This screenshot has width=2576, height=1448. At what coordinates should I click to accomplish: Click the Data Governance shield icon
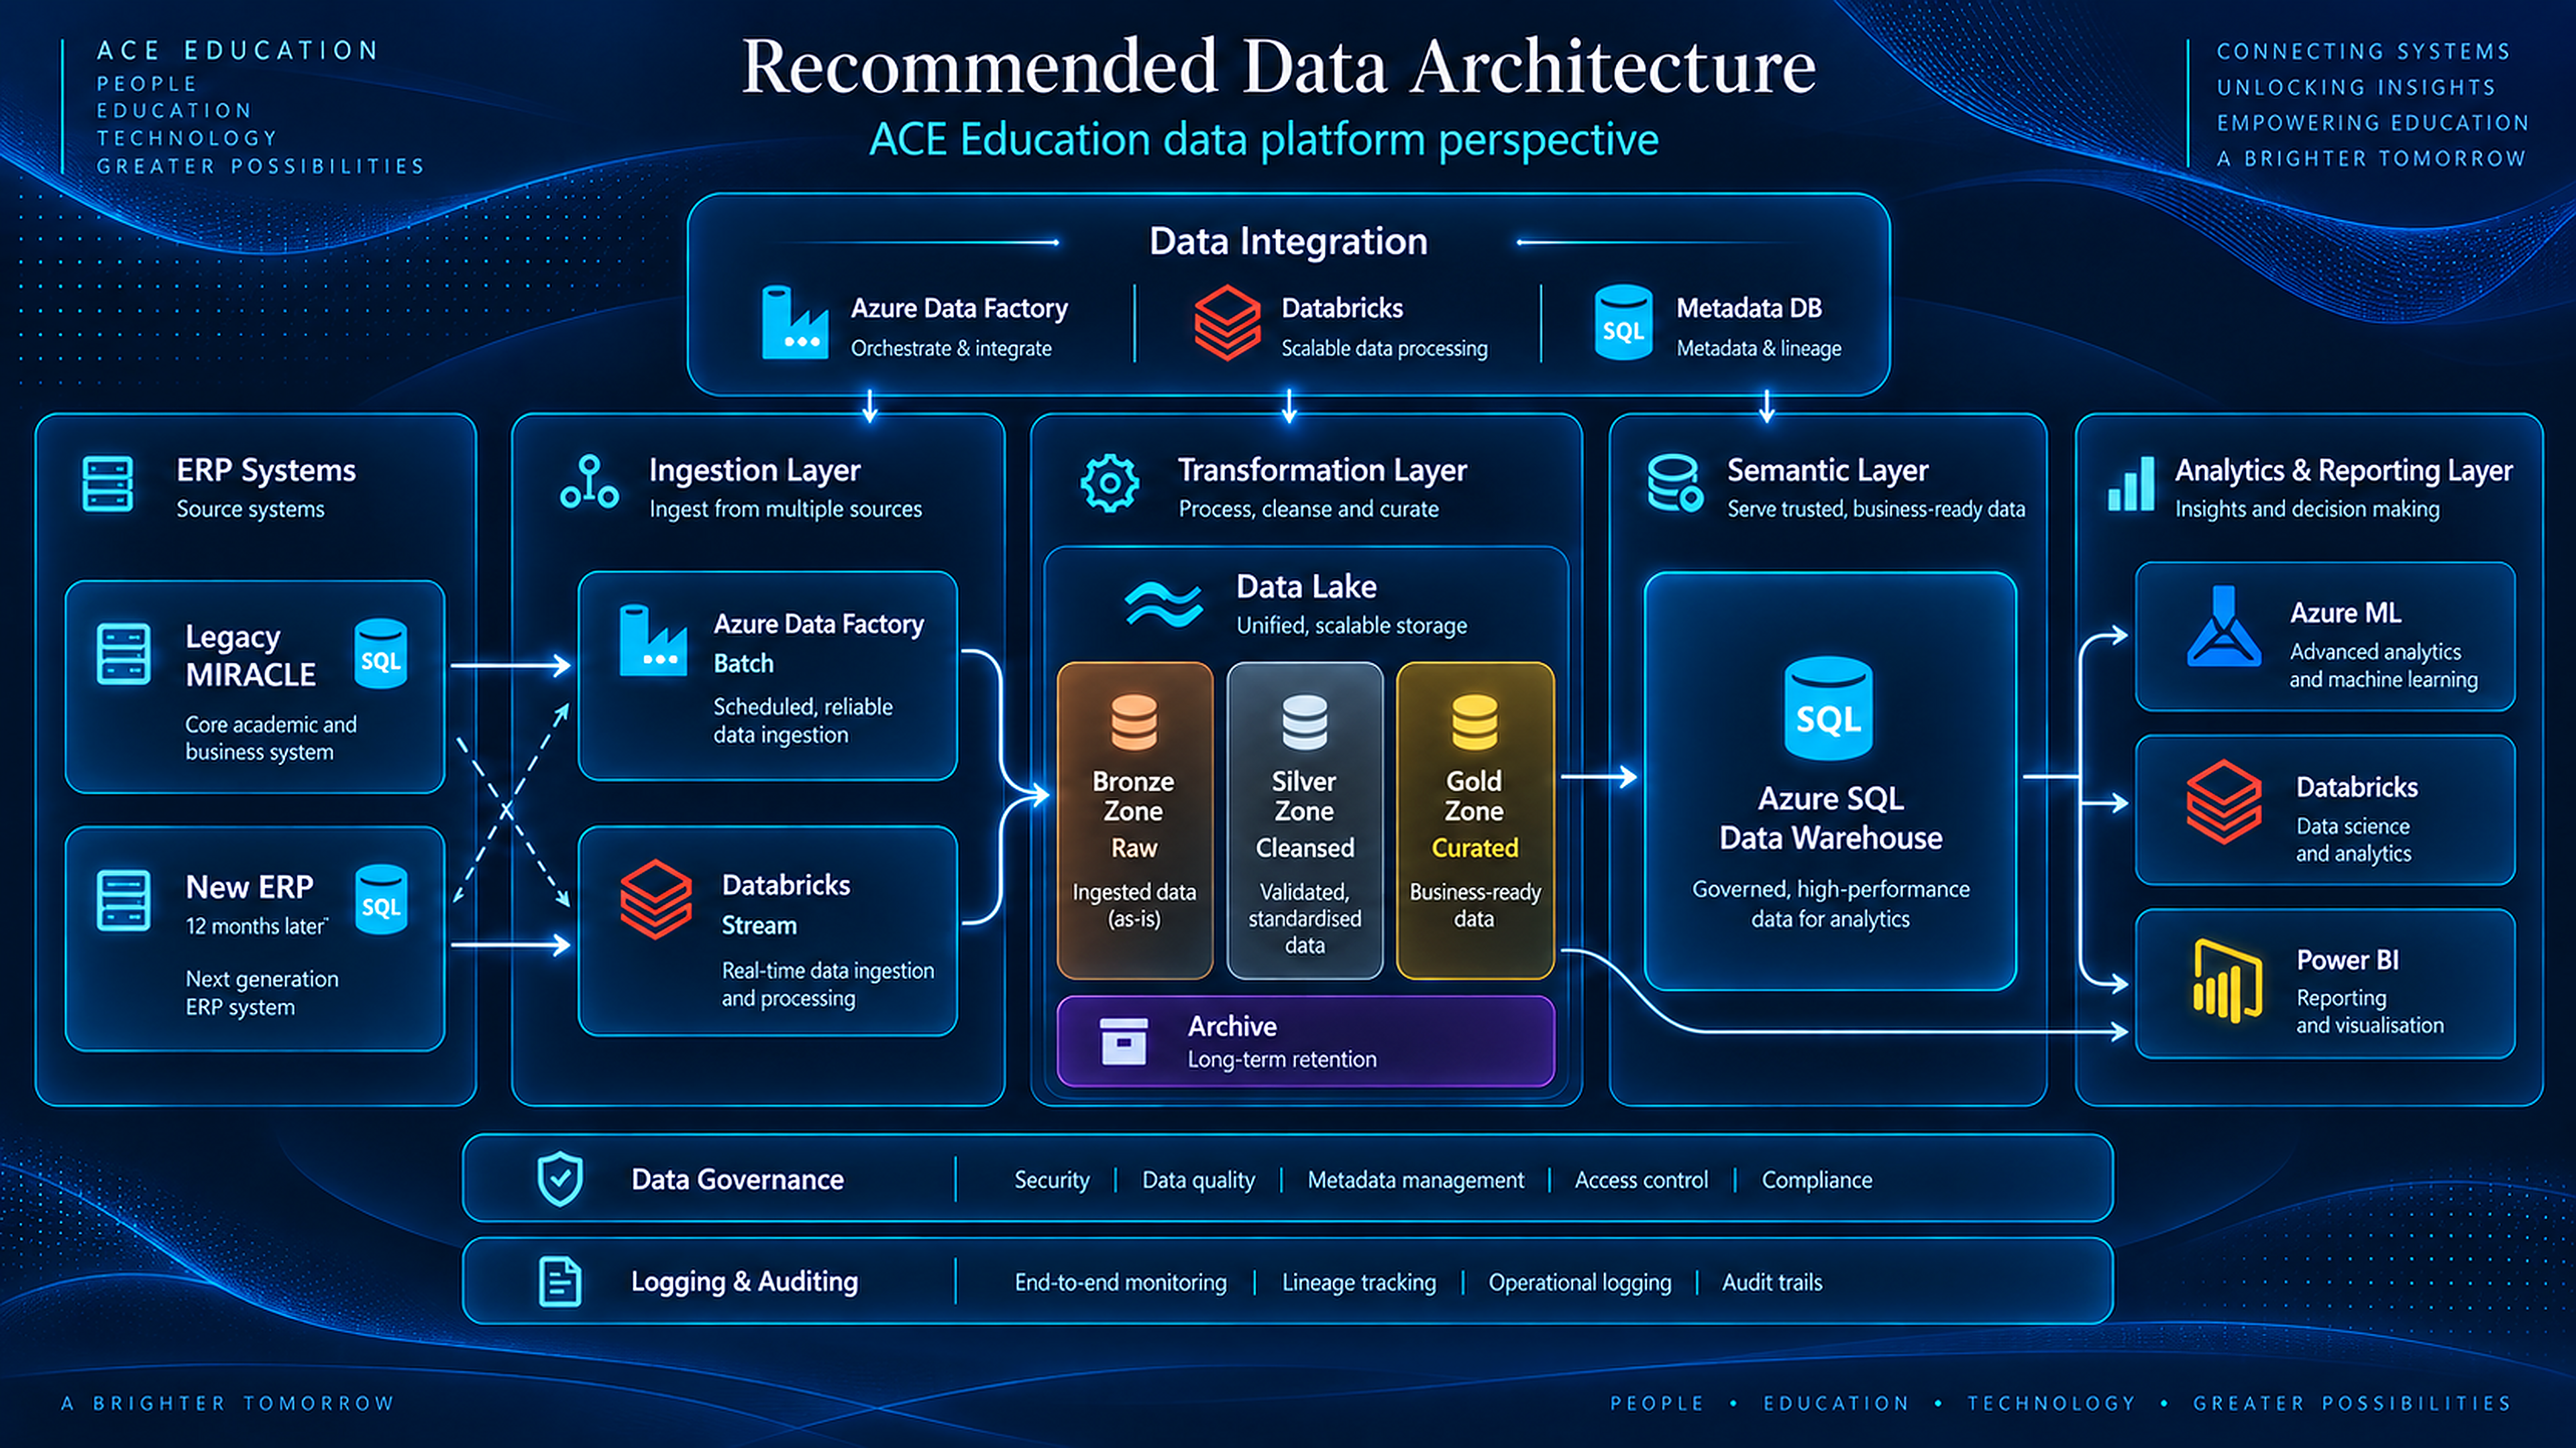[x=560, y=1179]
